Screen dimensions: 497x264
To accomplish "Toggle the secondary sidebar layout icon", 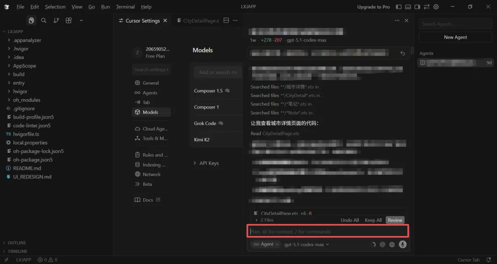I will 417,6.
